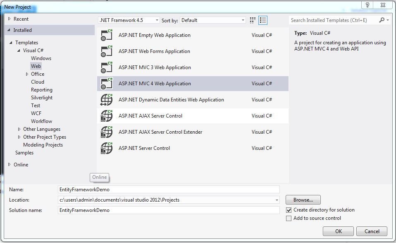This screenshot has width=396, height=243.
Task: Select ASP.NET MVC 3 Web Application text
Action: pyautogui.click(x=155, y=67)
